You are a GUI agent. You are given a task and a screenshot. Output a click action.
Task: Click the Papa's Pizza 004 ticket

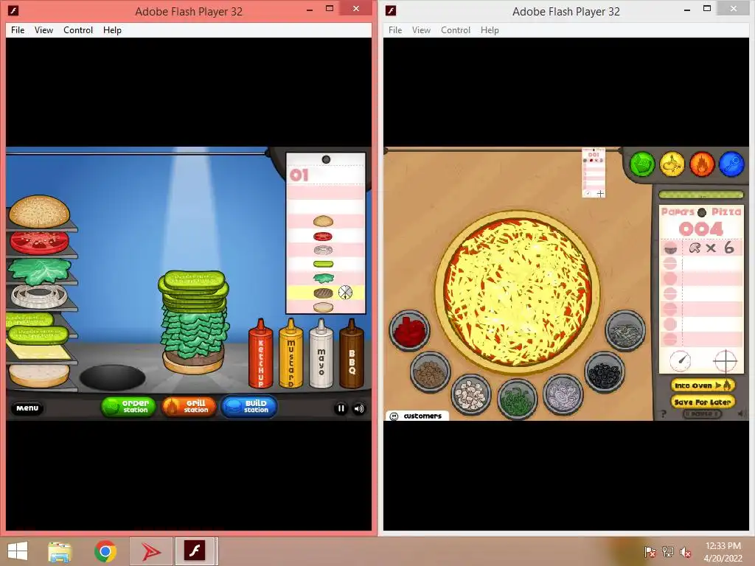tap(701, 289)
